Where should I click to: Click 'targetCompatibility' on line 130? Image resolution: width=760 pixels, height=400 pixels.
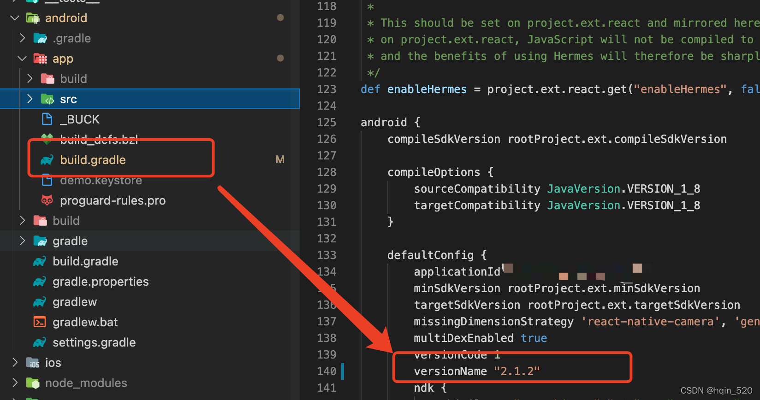(477, 206)
